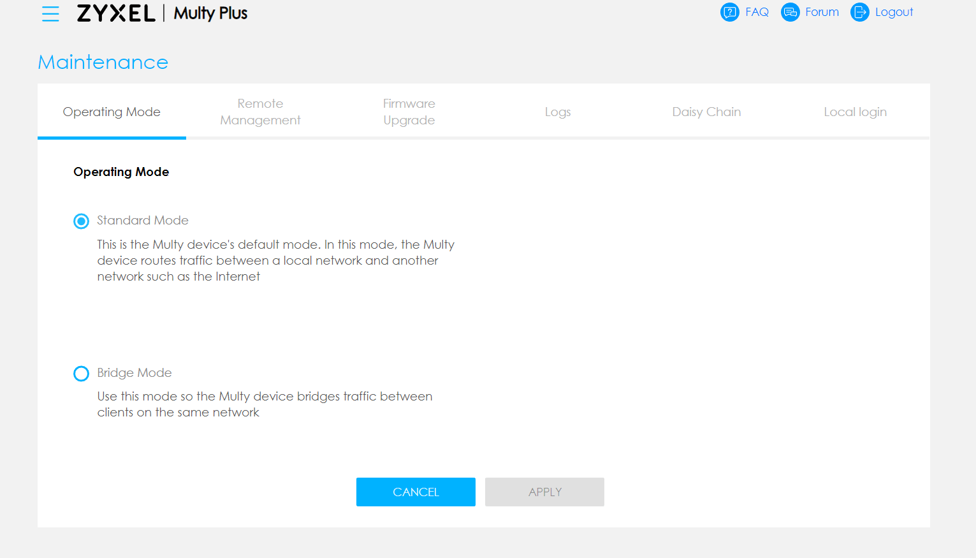
Task: Visit the Forum text link
Action: pyautogui.click(x=822, y=12)
